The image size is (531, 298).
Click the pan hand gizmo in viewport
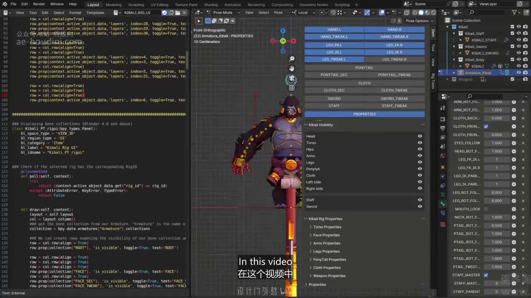[292, 69]
